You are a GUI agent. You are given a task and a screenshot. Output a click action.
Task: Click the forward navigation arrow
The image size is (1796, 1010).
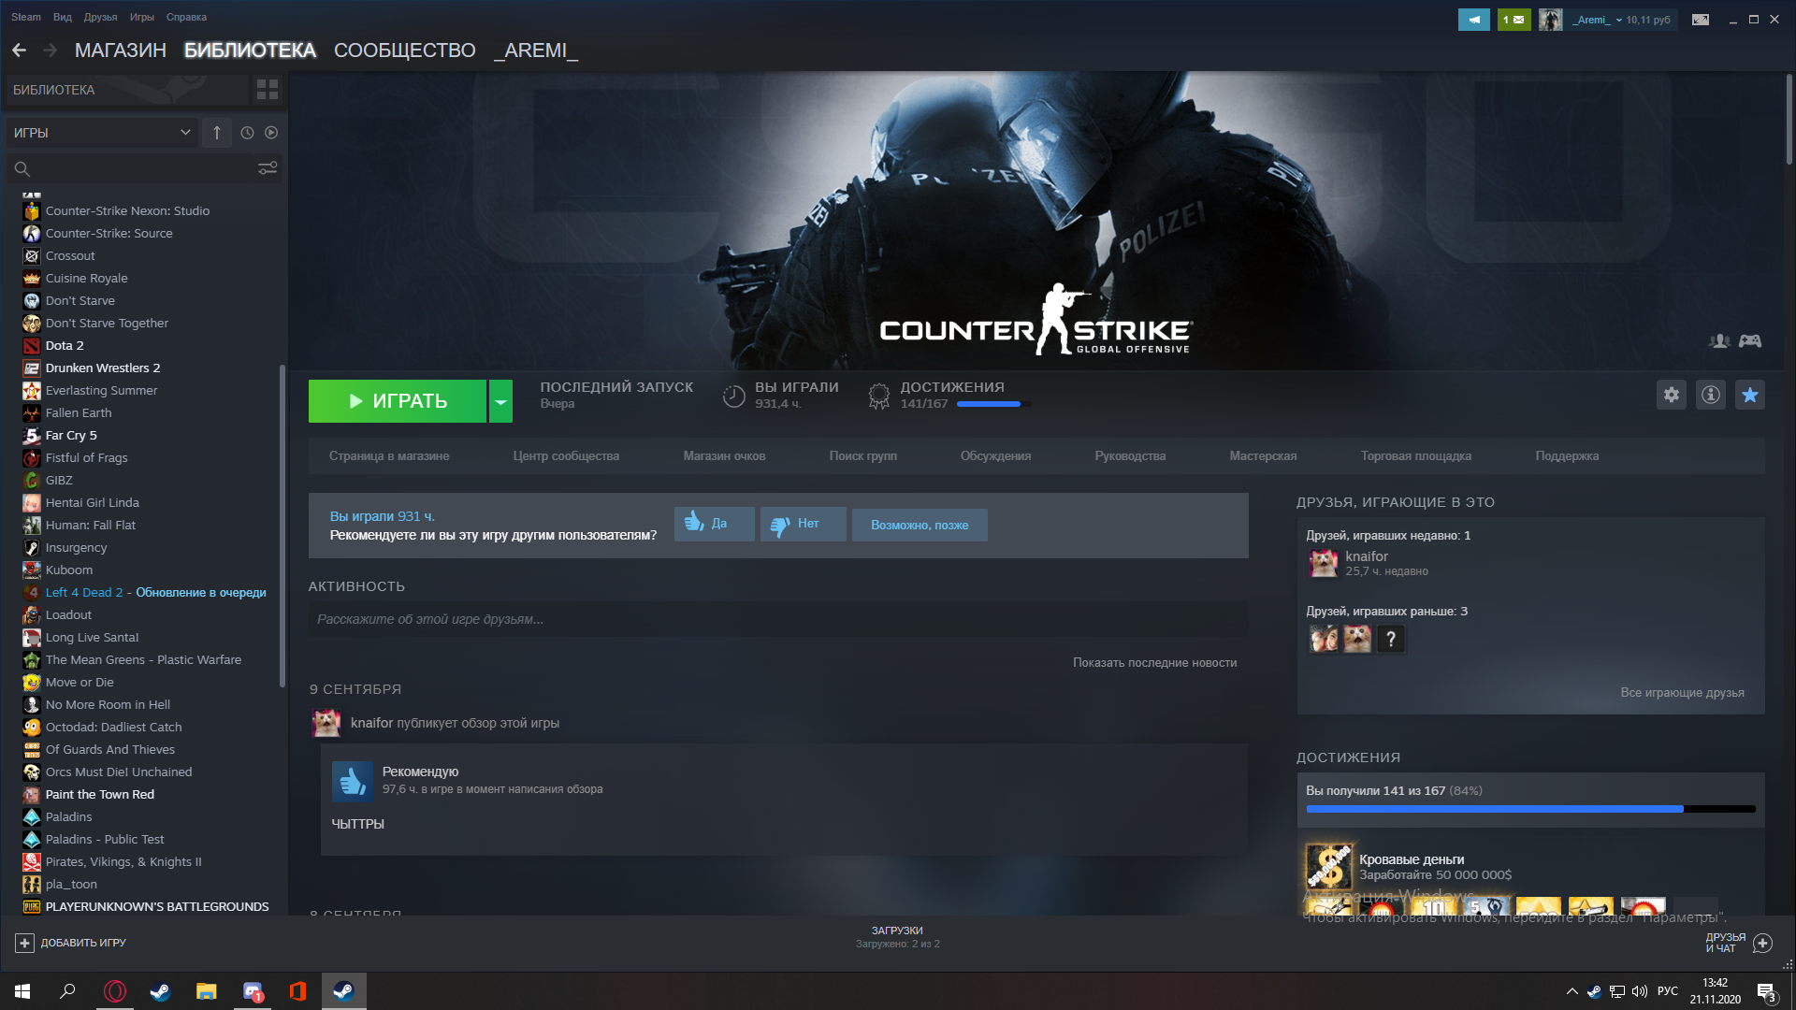(x=50, y=50)
